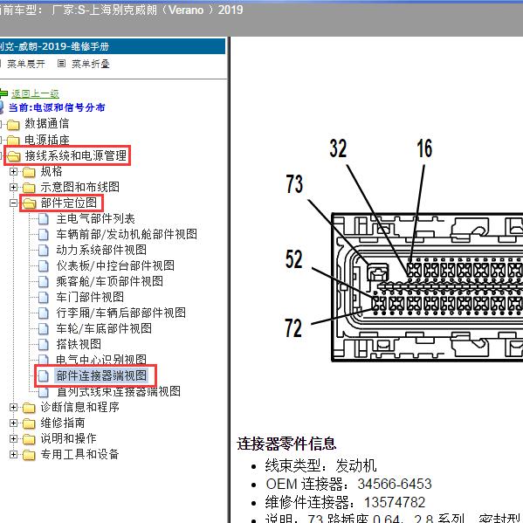The height and width of the screenshot is (523, 523).
Task: Open 车门部件视图 document
Action: pyautogui.click(x=90, y=297)
